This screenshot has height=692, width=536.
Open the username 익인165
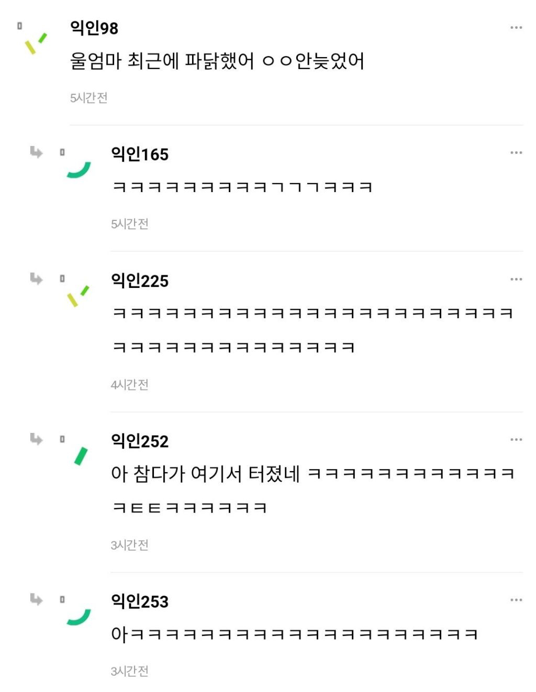[x=140, y=154]
